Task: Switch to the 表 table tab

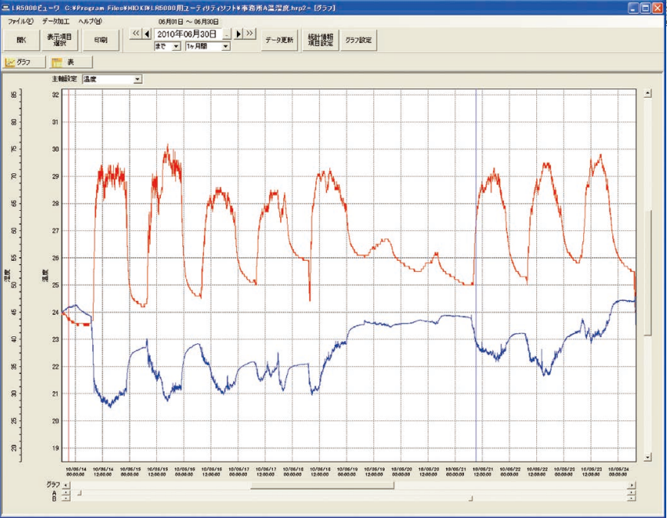Action: pos(72,62)
